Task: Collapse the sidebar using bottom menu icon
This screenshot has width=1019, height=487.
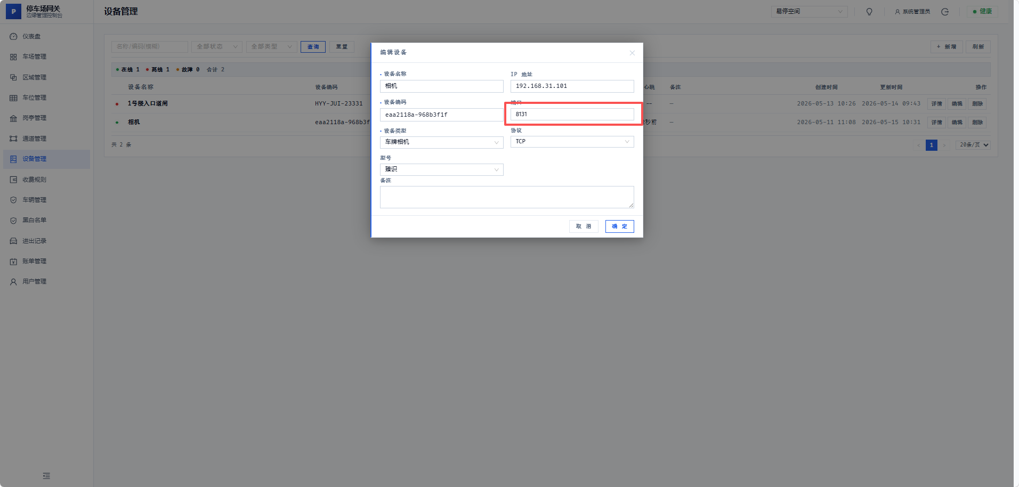Action: coord(46,476)
